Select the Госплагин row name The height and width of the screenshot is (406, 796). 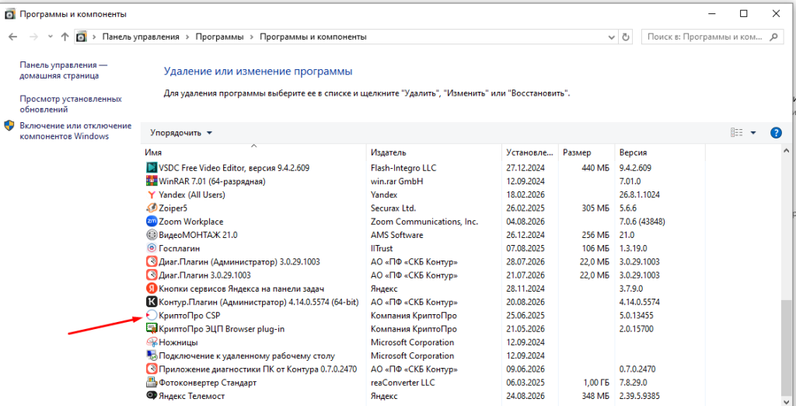point(180,248)
